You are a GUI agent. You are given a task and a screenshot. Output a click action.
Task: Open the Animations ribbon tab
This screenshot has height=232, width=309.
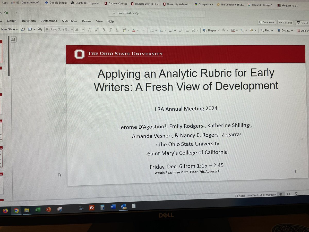[x=49, y=21]
